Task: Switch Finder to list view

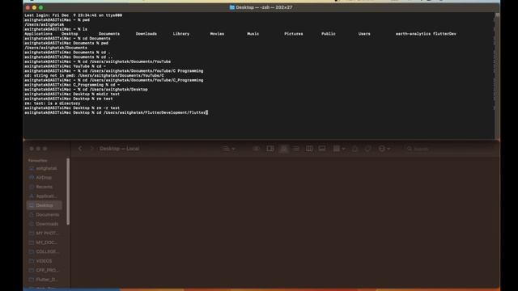Action: click(296, 149)
